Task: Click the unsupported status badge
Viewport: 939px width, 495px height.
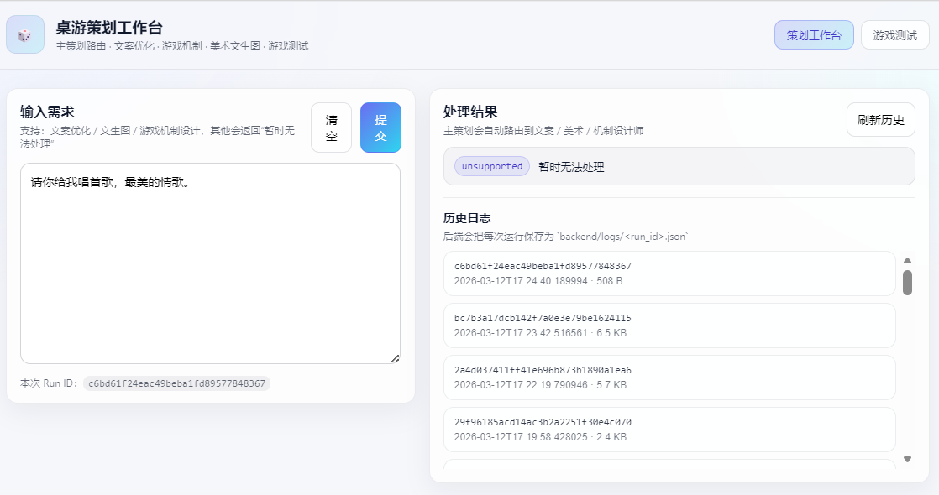Action: (492, 166)
